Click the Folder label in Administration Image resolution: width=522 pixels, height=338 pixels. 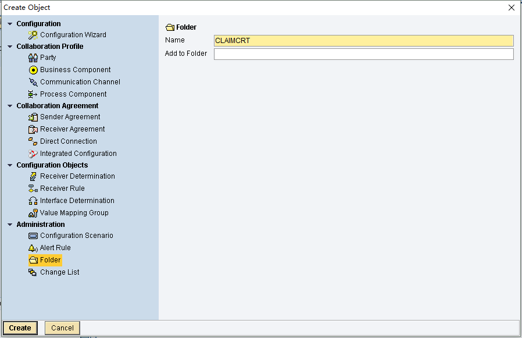50,260
